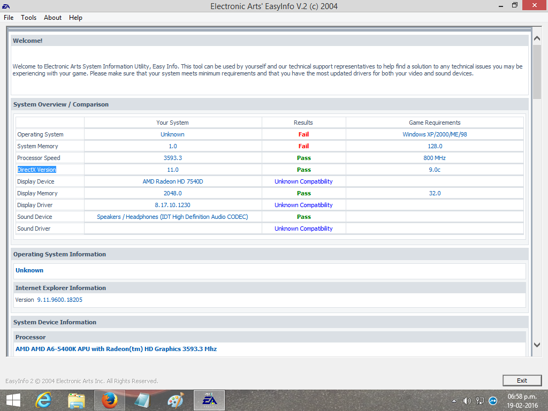
Task: Click Unknown Compatibility for Display Driver
Action: click(x=303, y=205)
